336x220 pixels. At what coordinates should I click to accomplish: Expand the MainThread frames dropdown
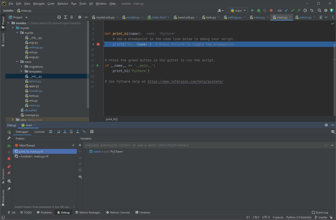point(73,145)
